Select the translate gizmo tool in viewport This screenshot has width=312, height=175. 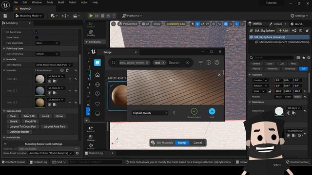point(197,24)
